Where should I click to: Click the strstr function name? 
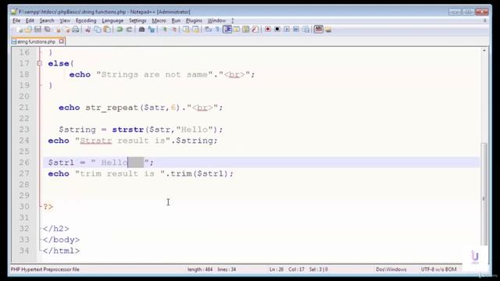(x=127, y=130)
